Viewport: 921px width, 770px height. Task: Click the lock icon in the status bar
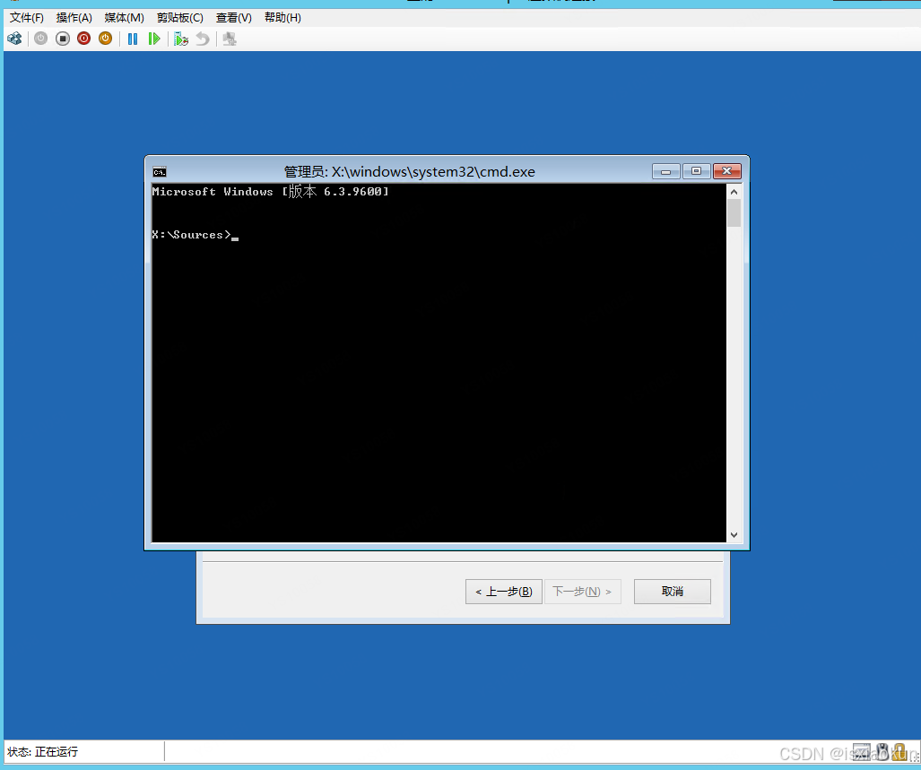[901, 752]
